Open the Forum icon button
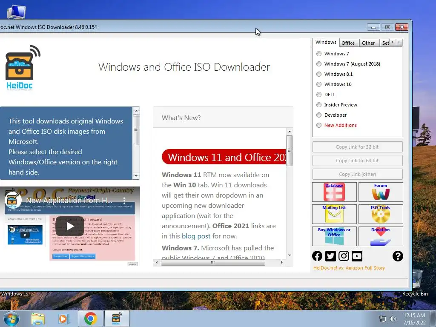The width and height of the screenshot is (436, 327). (381, 192)
